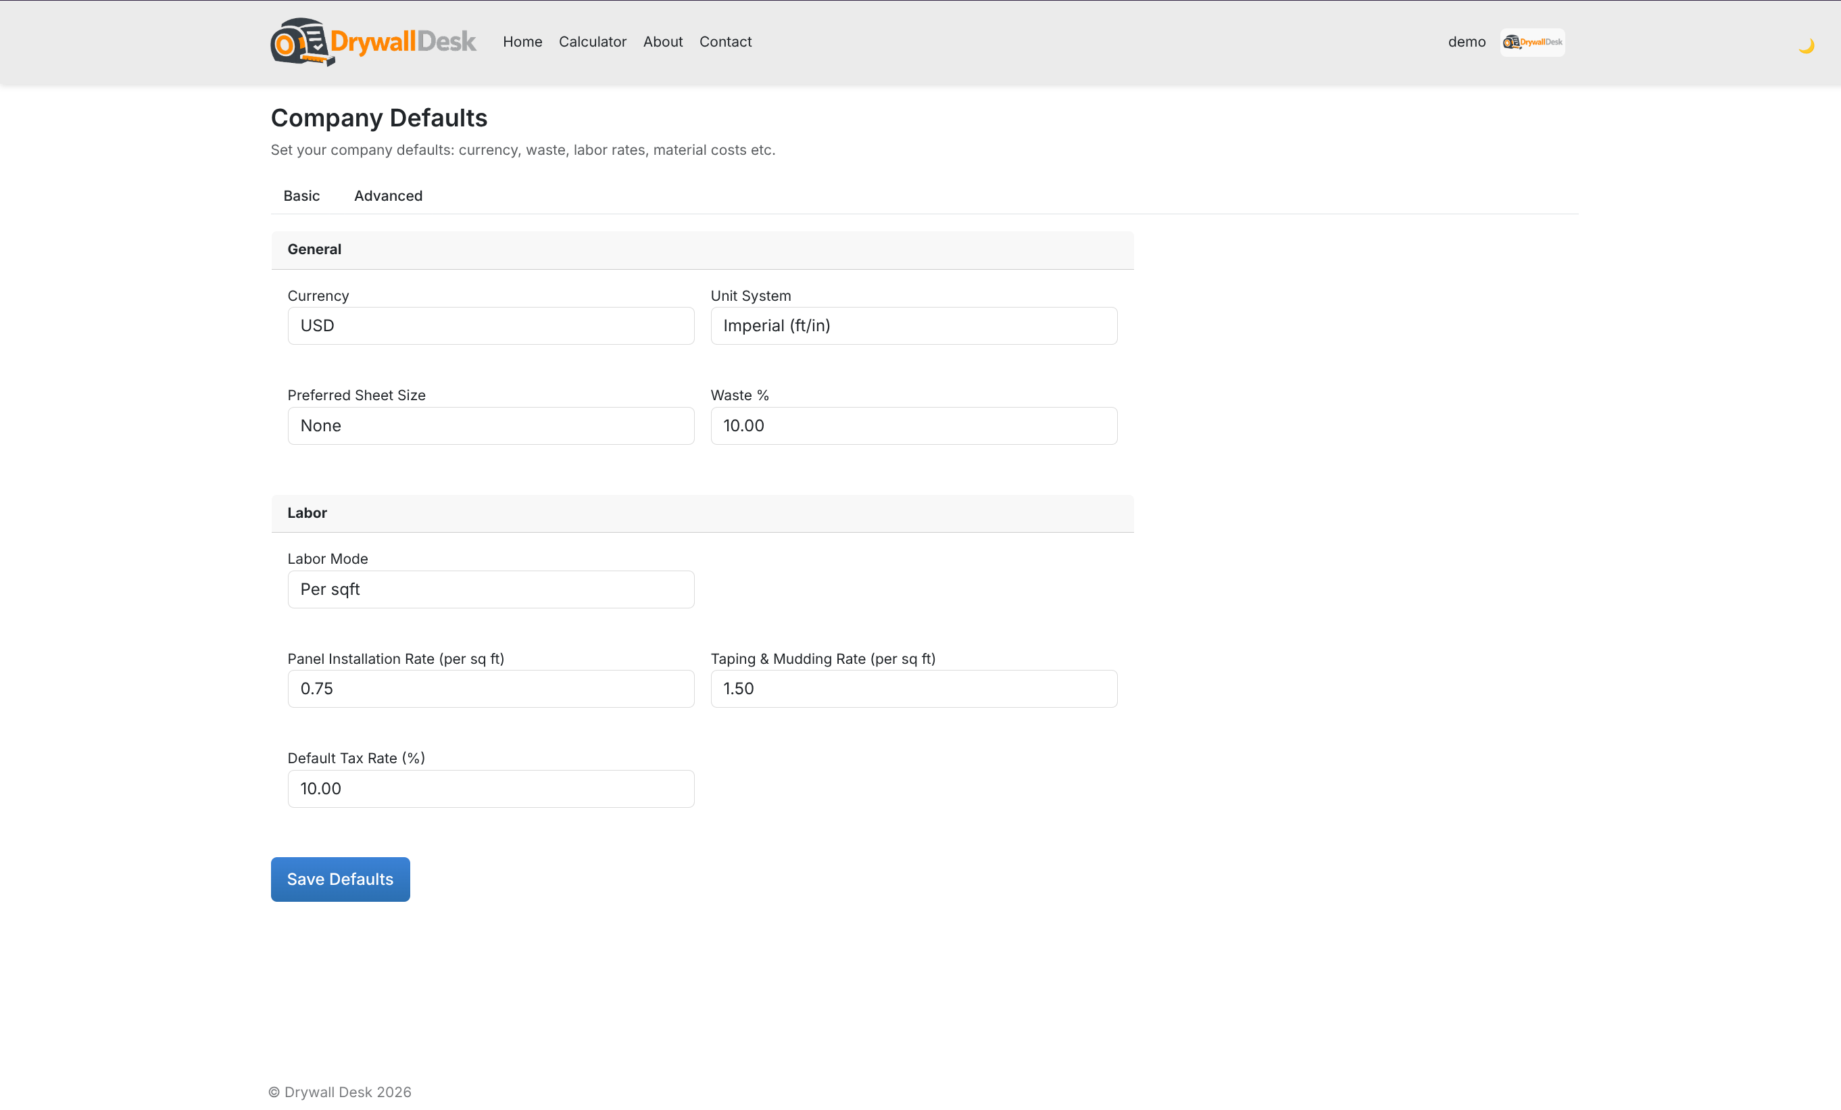Click the Labor Mode label
The width and height of the screenshot is (1841, 1110).
coord(327,559)
